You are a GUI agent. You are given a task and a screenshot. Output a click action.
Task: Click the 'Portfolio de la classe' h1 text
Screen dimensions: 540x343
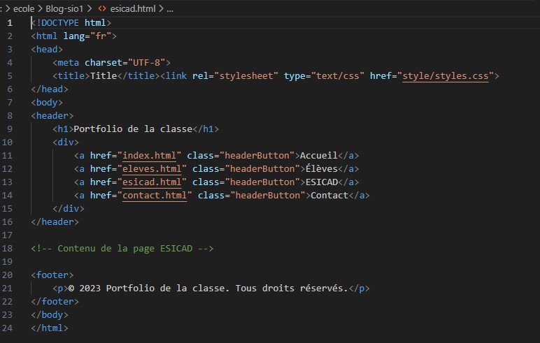click(132, 129)
